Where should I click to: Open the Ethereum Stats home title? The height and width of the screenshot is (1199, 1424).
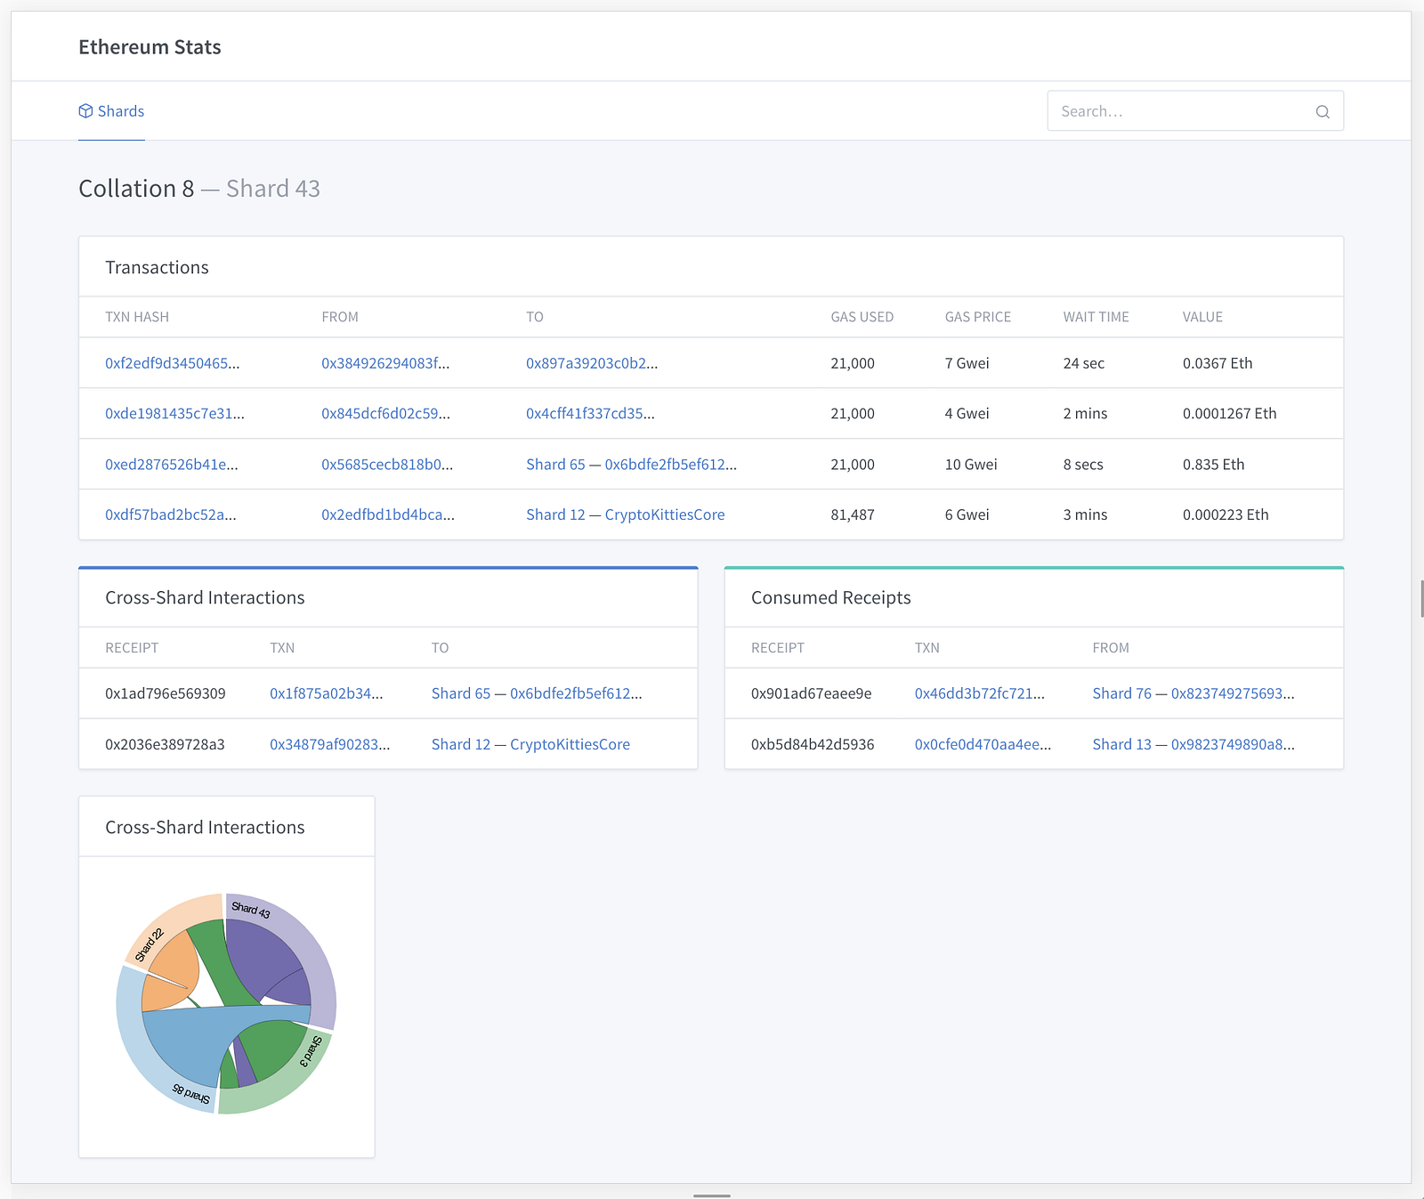point(150,47)
